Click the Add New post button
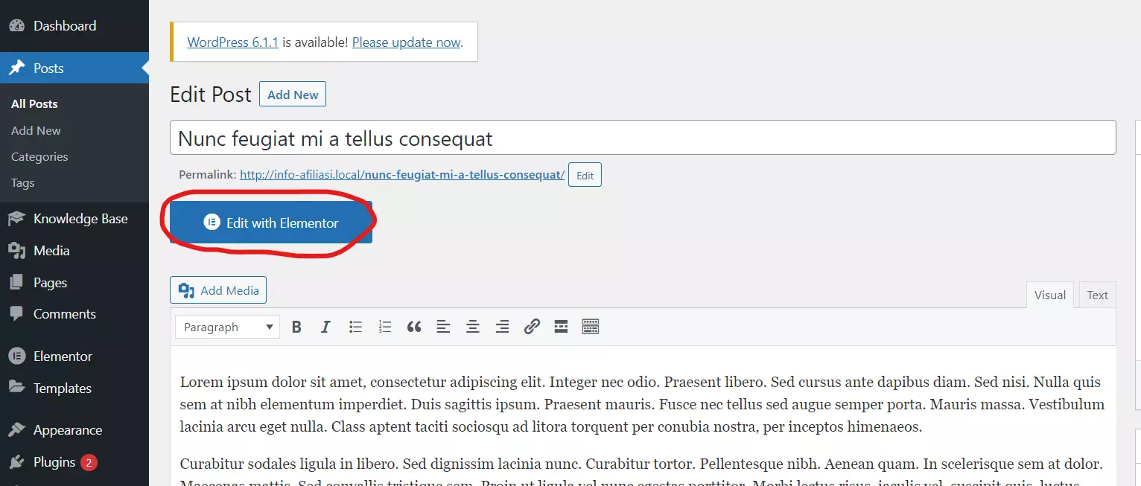Screen dimensions: 1141x486 tap(293, 95)
